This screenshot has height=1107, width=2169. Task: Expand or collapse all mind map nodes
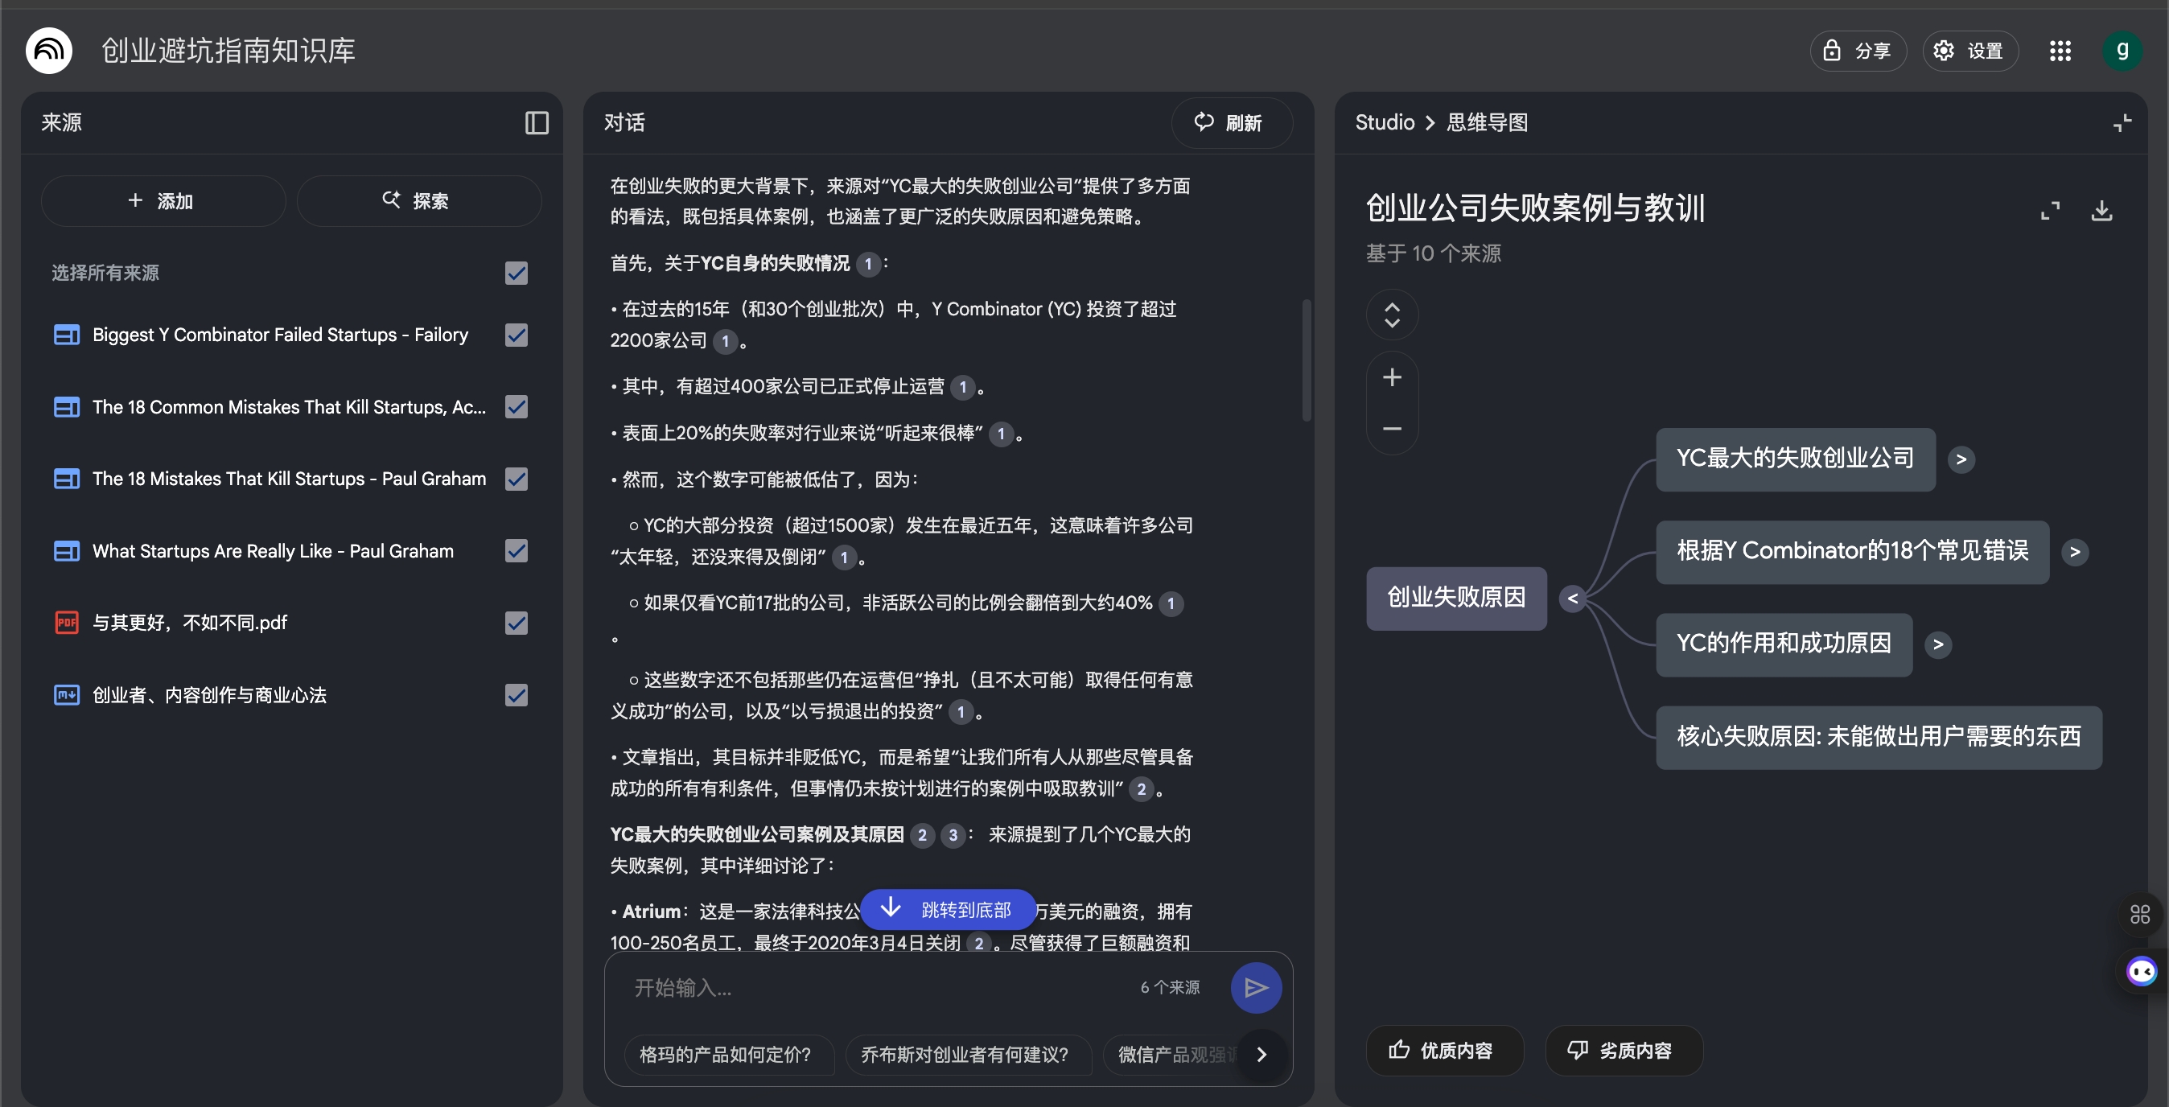click(1392, 315)
